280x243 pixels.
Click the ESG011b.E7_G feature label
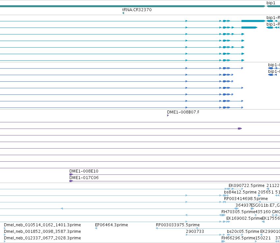pyautogui.click(x=265, y=205)
